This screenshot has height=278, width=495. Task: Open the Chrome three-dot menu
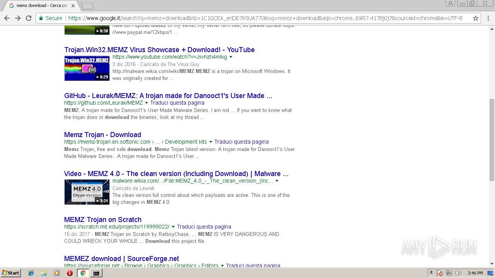point(488,18)
